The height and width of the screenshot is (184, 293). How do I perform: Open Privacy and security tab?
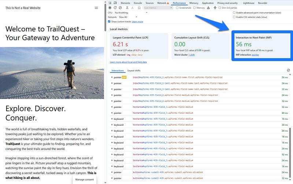click(227, 3)
